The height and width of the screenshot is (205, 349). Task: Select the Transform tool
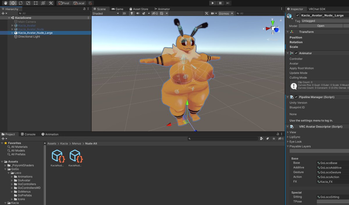coord(43,3)
